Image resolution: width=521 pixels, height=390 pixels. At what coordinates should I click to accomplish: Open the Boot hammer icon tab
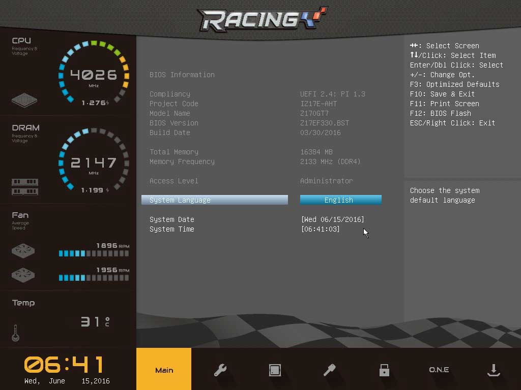[329, 370]
